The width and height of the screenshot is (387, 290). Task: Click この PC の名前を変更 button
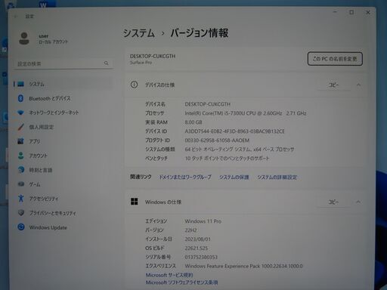tap(335, 59)
